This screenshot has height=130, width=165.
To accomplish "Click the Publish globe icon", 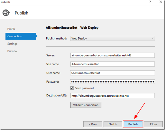I will click(6, 13).
